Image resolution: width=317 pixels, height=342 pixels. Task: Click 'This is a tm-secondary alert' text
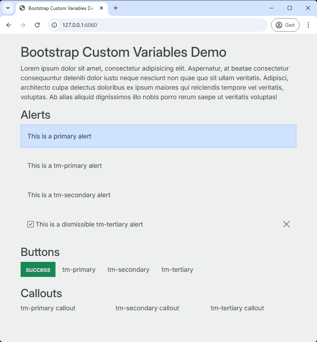click(x=69, y=195)
